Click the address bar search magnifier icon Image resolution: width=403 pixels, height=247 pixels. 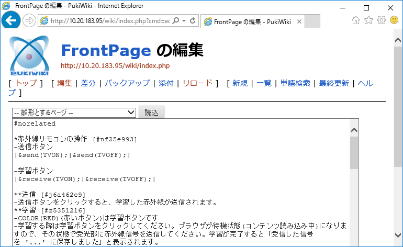(176, 21)
